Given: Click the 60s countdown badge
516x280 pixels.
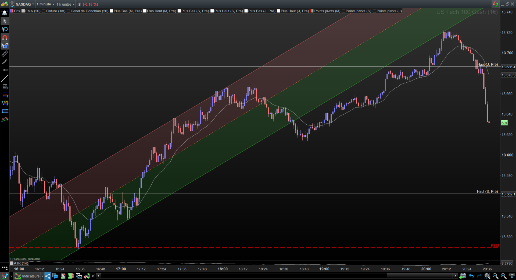Looking at the screenshot, I should (x=504, y=123).
